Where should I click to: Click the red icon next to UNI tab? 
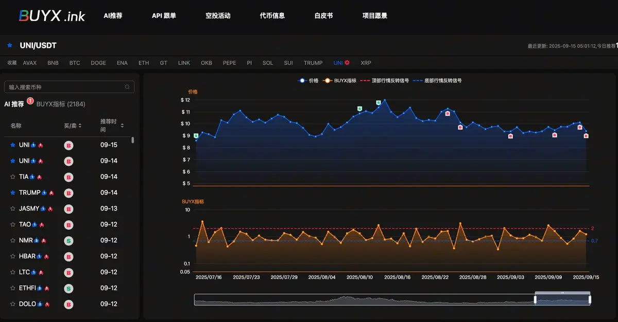point(347,63)
